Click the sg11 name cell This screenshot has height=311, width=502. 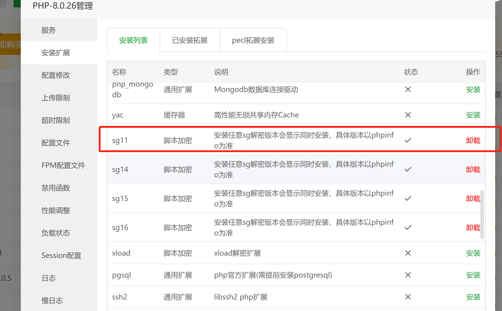pyautogui.click(x=120, y=141)
